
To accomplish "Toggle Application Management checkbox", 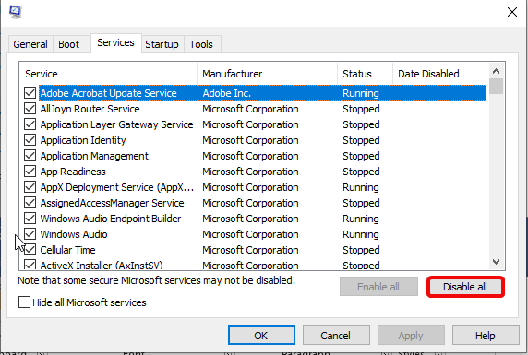I will point(30,156).
